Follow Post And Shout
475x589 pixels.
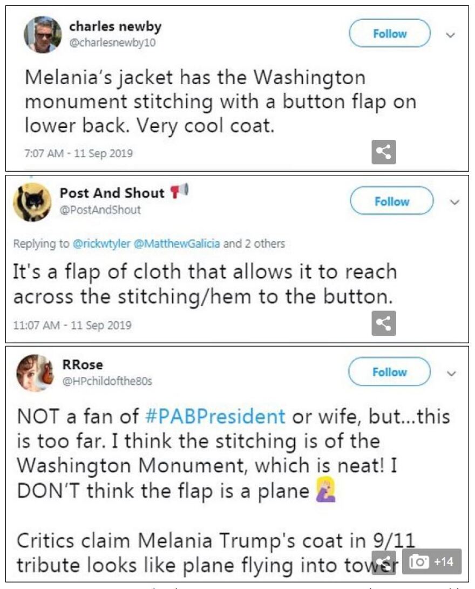click(391, 201)
